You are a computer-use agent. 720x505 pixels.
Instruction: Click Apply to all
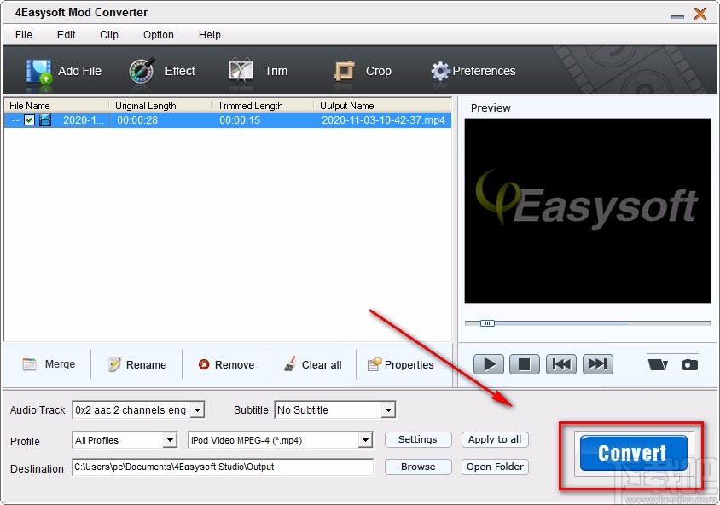click(495, 439)
